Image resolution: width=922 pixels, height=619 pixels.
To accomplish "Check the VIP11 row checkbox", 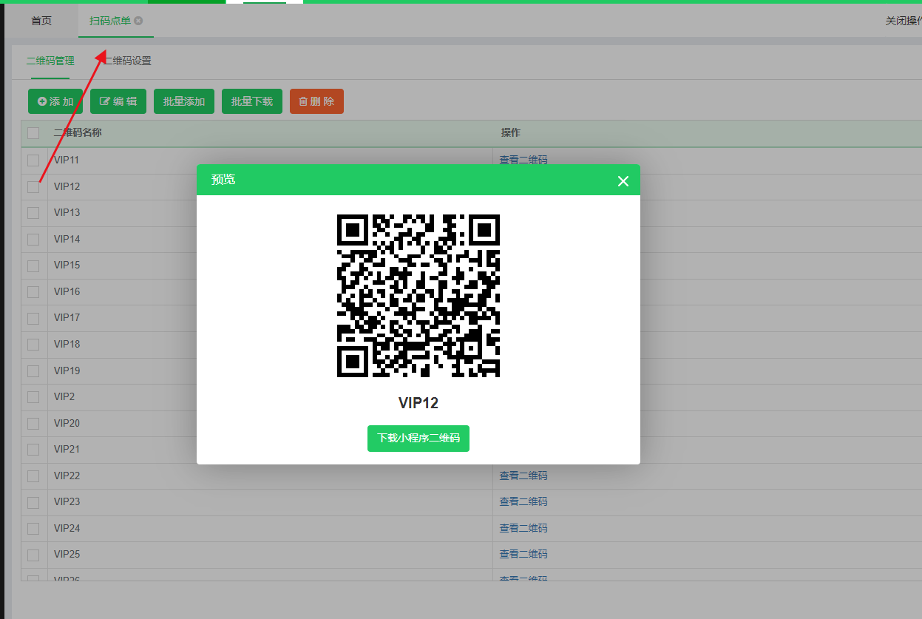I will (x=33, y=160).
